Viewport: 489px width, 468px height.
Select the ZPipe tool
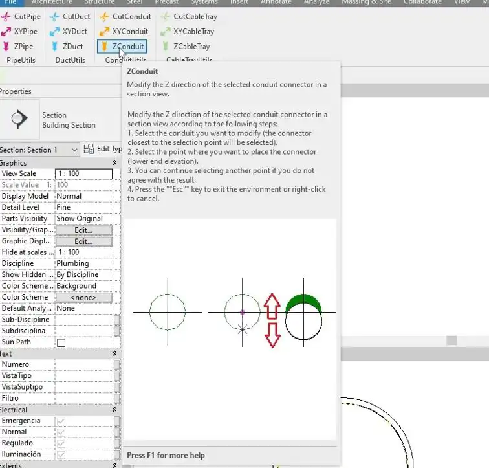17,47
